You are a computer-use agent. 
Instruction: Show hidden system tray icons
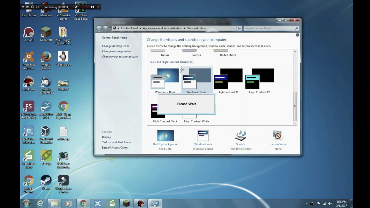click(306, 204)
